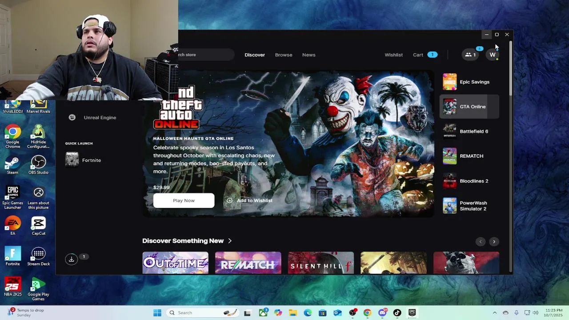
Task: Click the $29.99 price text
Action: point(161,188)
